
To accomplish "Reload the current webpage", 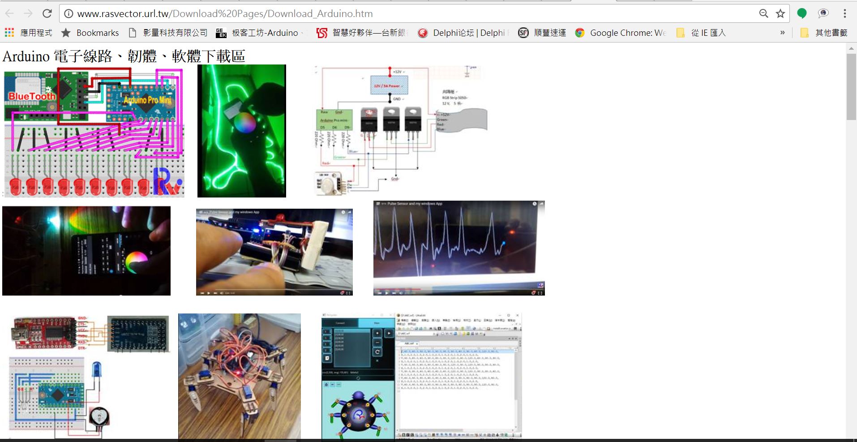I will click(47, 13).
